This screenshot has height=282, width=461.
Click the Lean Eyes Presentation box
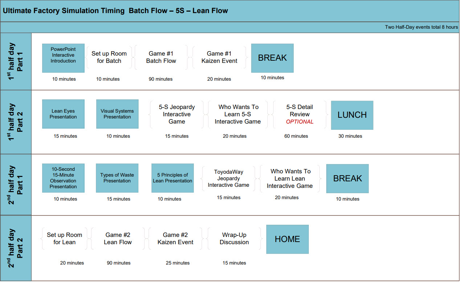pyautogui.click(x=63, y=114)
